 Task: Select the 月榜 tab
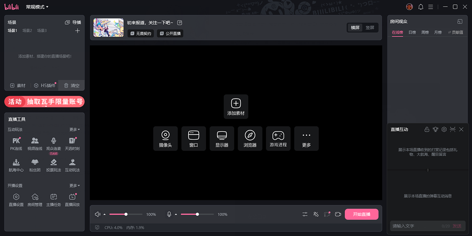[438, 32]
